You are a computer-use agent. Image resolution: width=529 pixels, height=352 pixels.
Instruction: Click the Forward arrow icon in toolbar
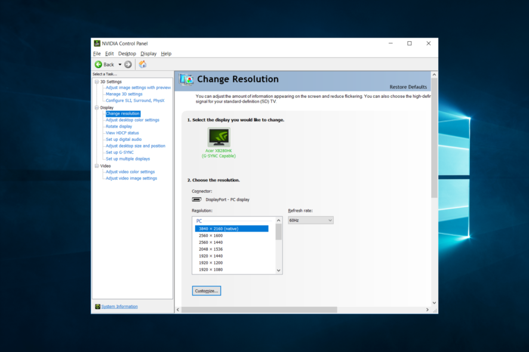(x=128, y=64)
